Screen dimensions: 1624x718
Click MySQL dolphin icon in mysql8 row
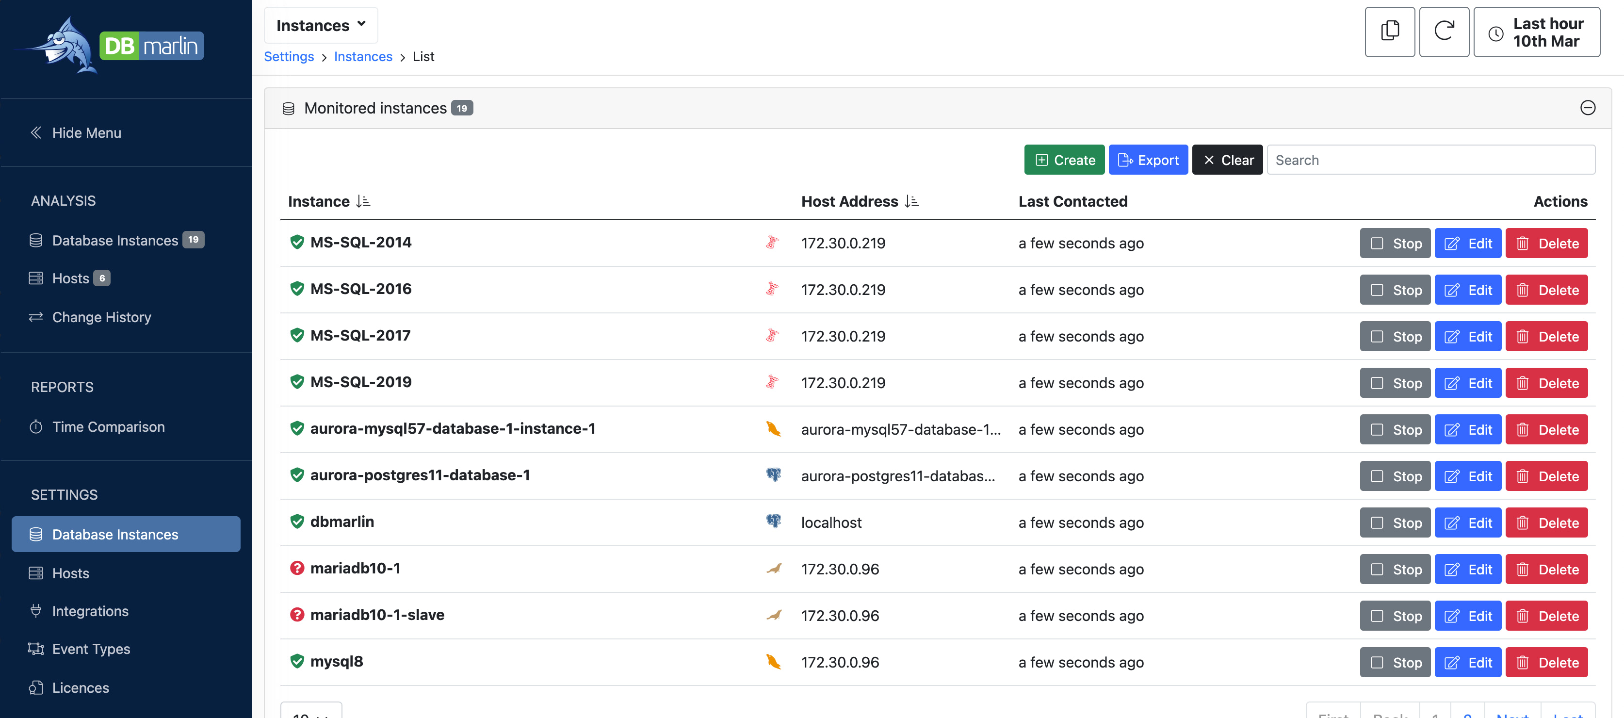(x=773, y=661)
